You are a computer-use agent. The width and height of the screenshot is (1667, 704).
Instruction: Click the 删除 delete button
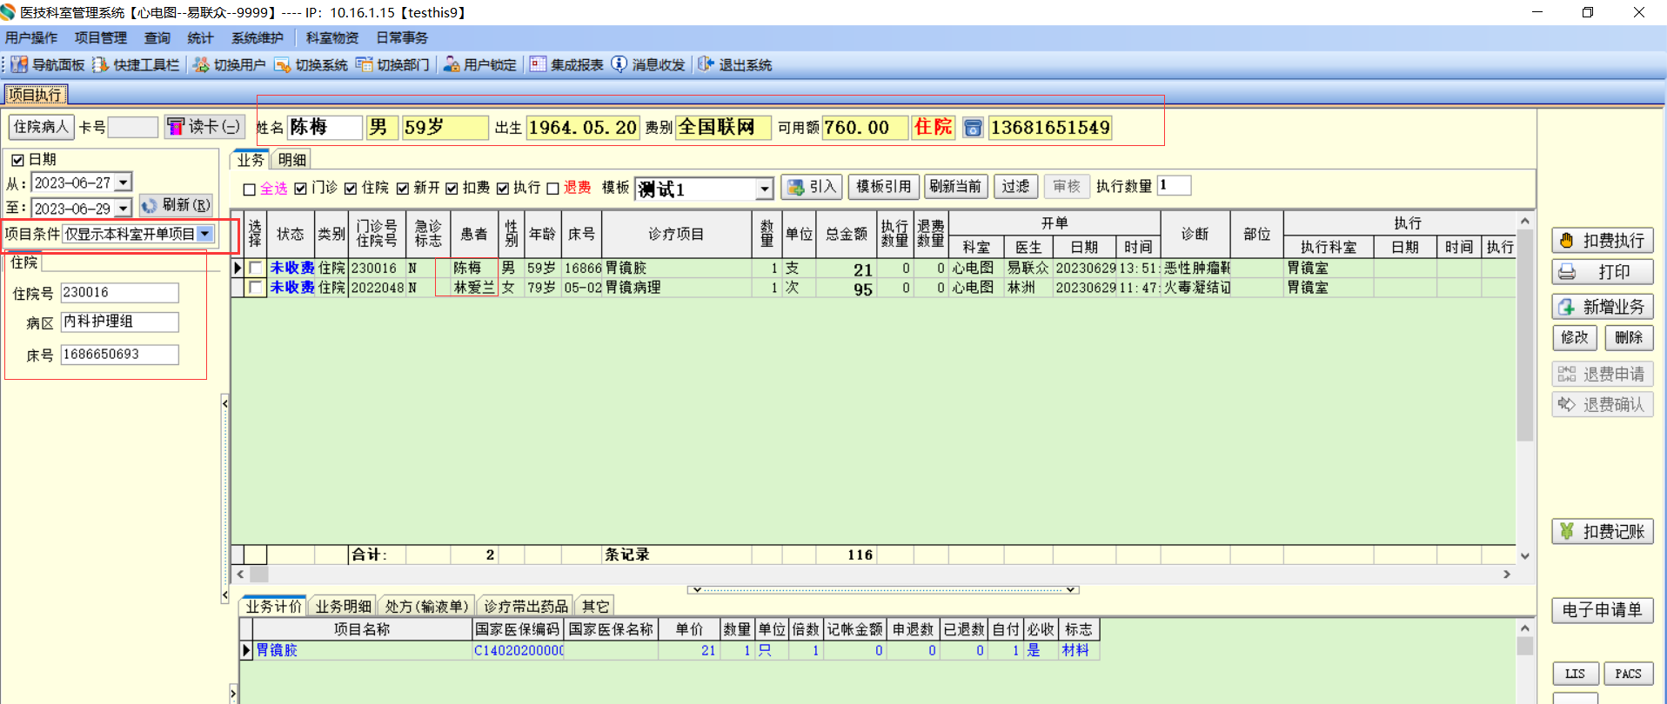(1629, 338)
